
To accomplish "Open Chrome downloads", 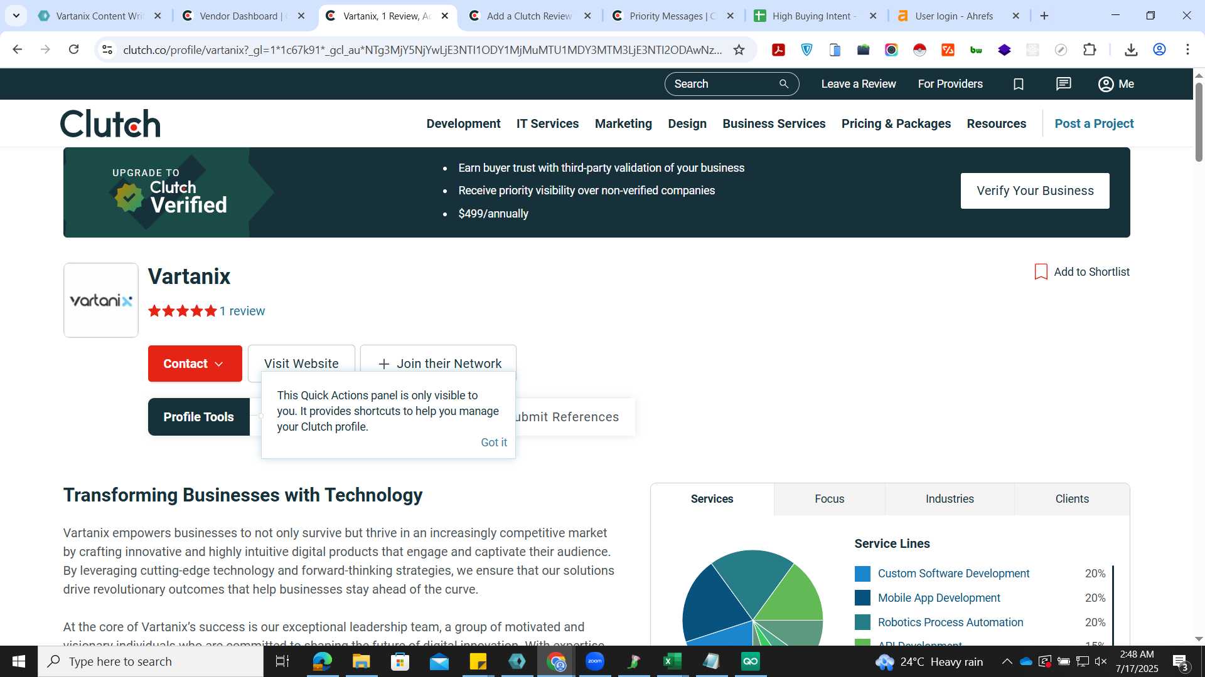I will pyautogui.click(x=1131, y=50).
